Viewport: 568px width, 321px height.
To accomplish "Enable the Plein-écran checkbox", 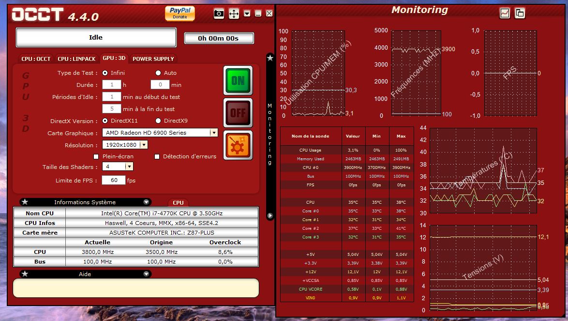I will (96, 156).
